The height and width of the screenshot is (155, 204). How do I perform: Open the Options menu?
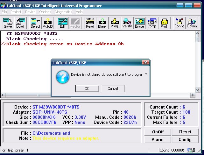[x=45, y=12]
